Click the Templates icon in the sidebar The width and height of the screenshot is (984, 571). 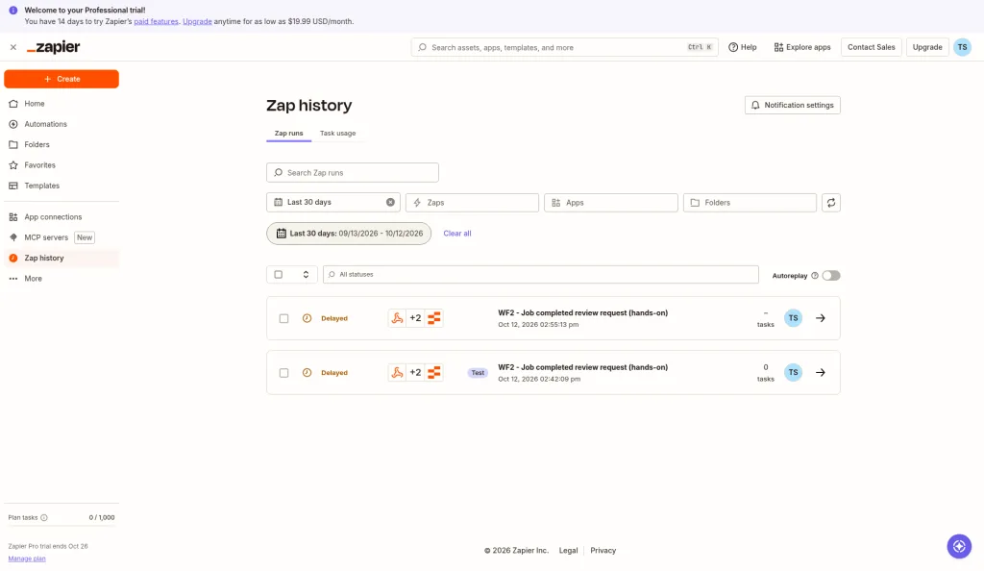tap(13, 186)
